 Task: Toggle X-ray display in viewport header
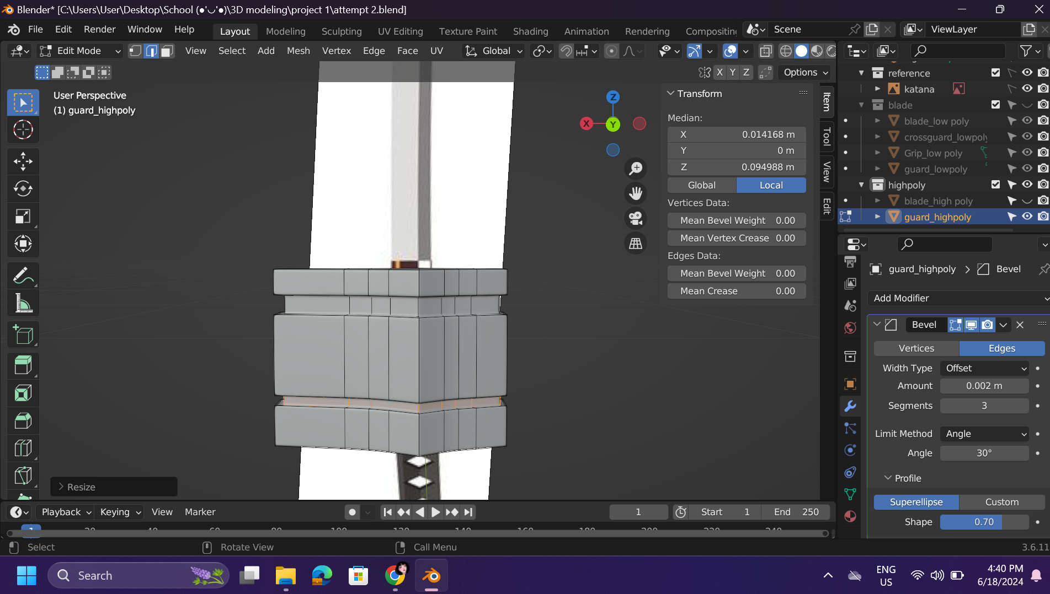[766, 51]
